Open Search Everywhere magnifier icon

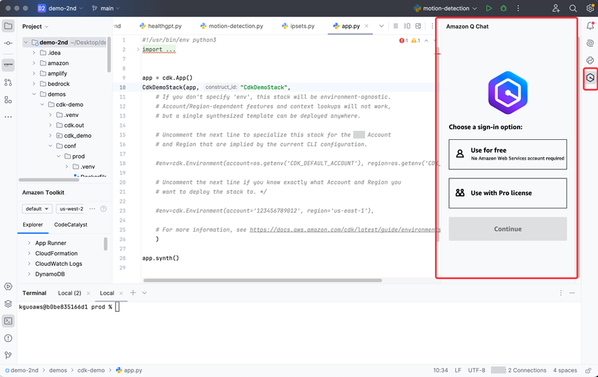pyautogui.click(x=573, y=8)
